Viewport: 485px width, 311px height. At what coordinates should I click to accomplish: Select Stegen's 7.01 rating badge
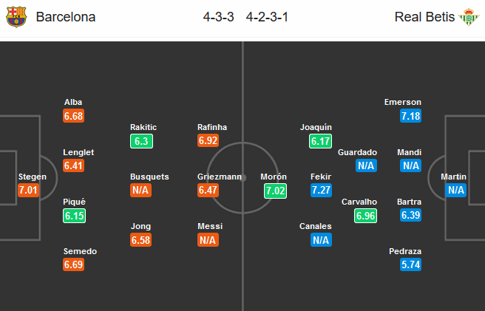(28, 190)
